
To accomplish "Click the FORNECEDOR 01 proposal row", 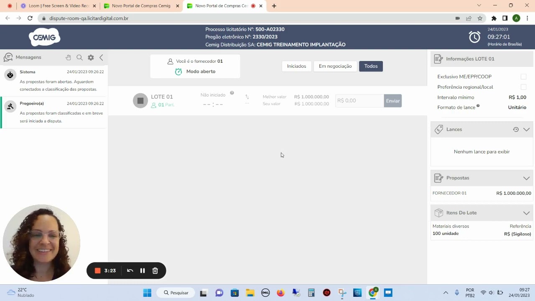I will (x=482, y=193).
